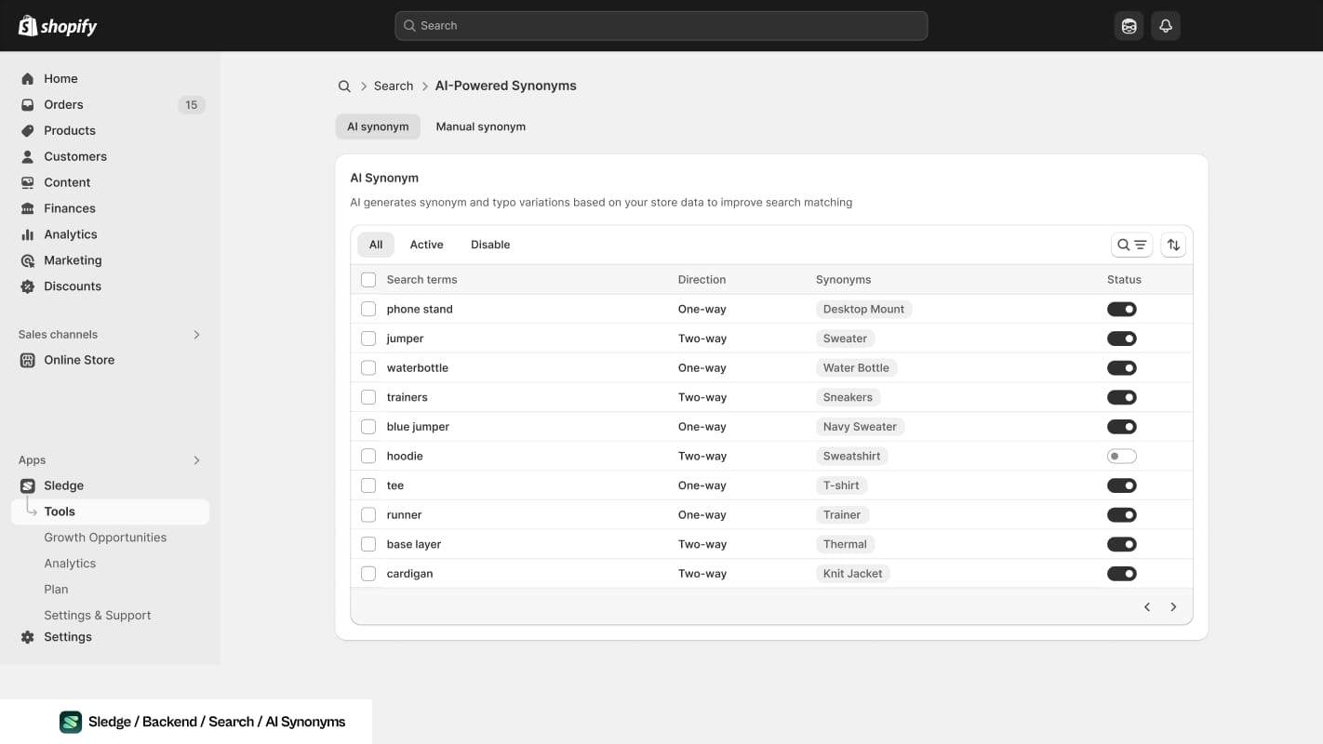Image resolution: width=1323 pixels, height=744 pixels.
Task: Click the Orders inbox icon
Action: tap(28, 105)
